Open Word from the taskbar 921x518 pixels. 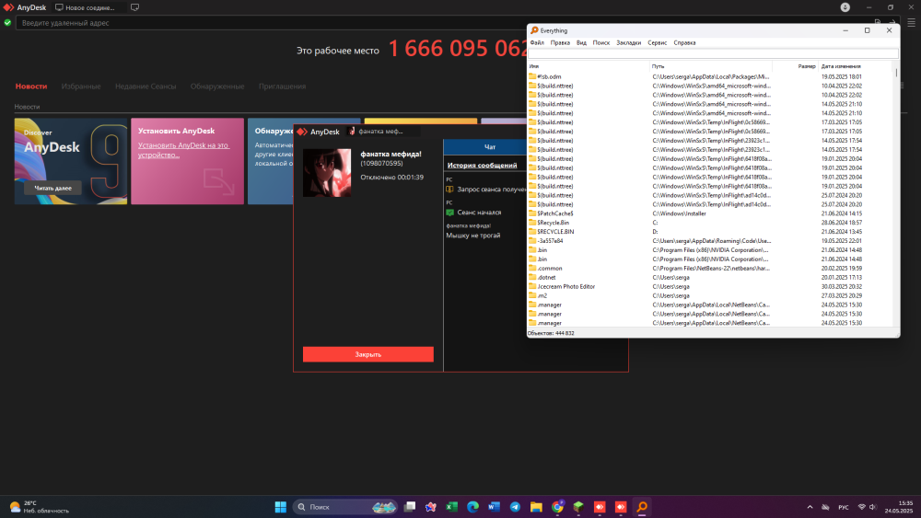tap(494, 507)
